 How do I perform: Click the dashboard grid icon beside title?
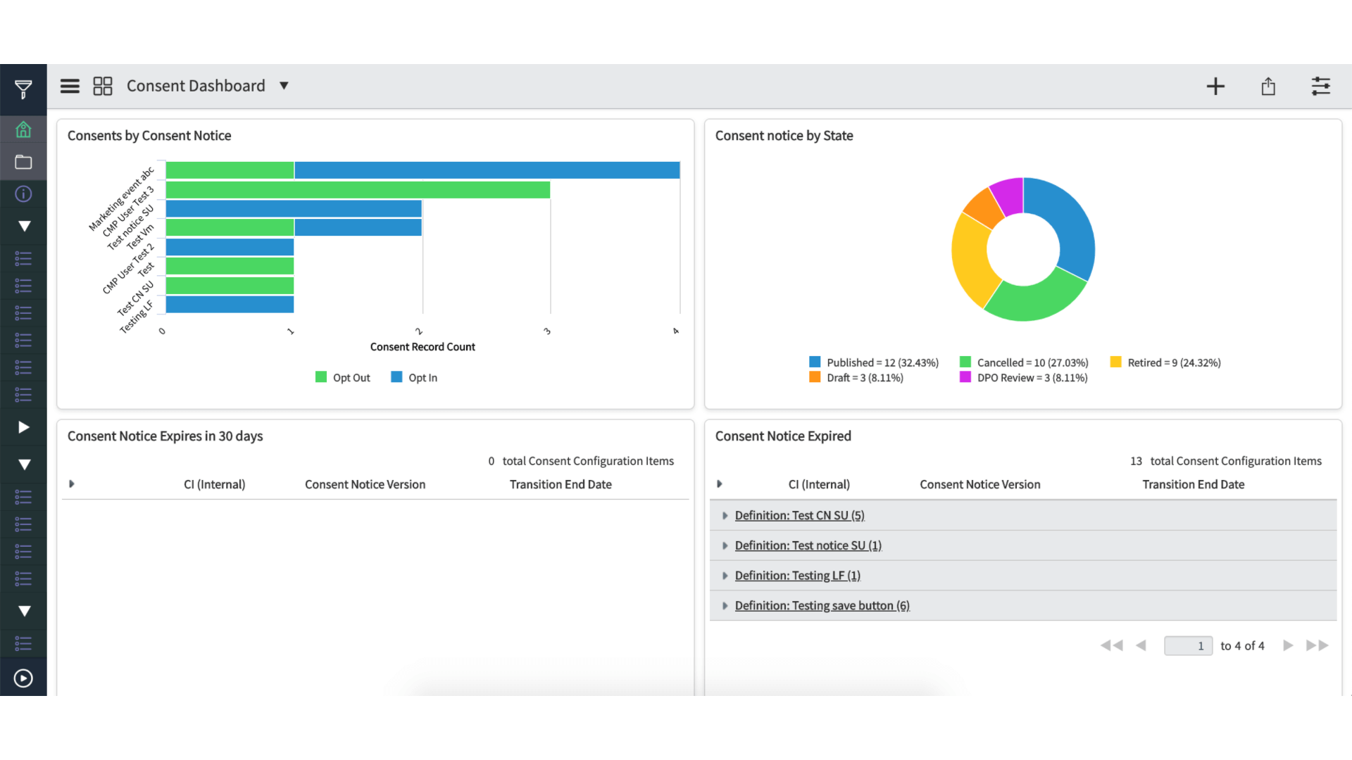pyautogui.click(x=103, y=86)
